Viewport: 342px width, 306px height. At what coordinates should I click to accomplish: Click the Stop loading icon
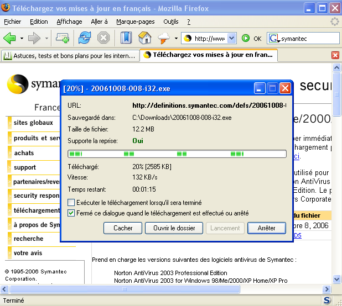(x=103, y=38)
